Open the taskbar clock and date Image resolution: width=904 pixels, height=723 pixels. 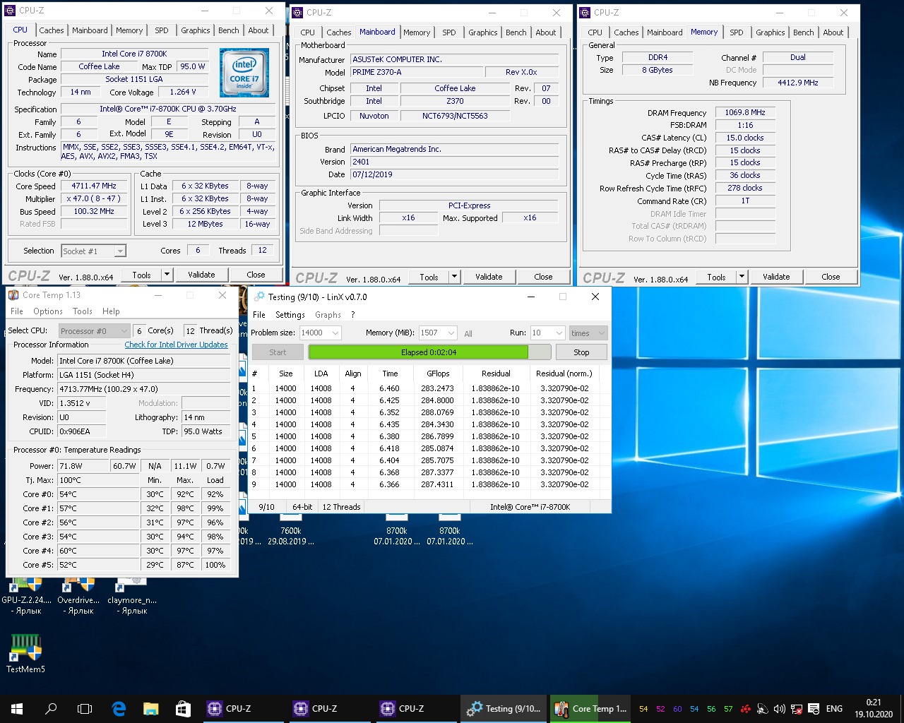tap(874, 709)
